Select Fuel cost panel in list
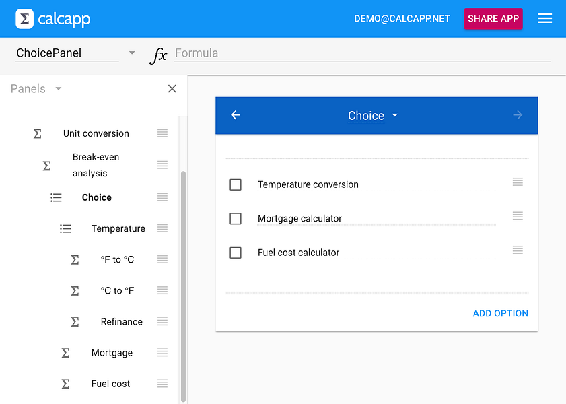 pos(110,384)
